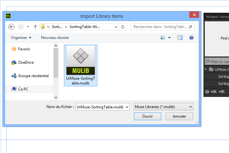Screen dimensions: 229x153
Task: Change view with the view mode icon
Action: pos(163,38)
